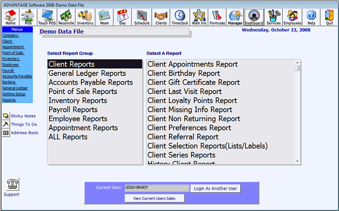The image size is (339, 211).
Task: Open the Touch POS icon
Action: pos(47,17)
